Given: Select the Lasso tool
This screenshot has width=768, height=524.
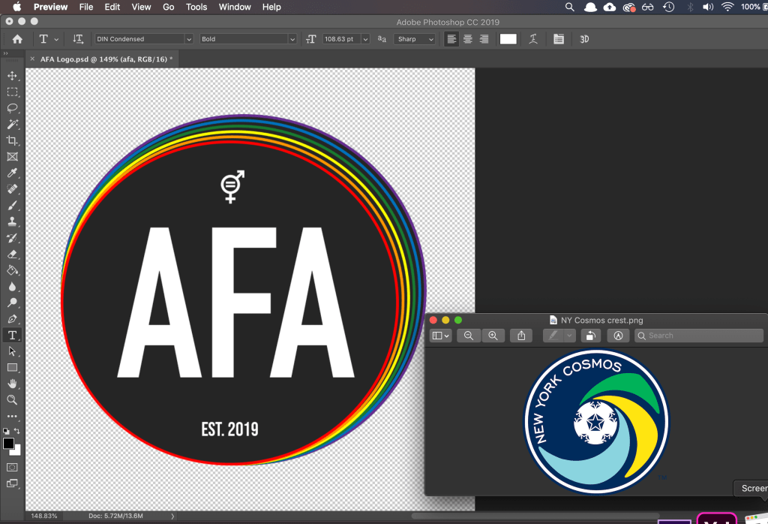Looking at the screenshot, I should [12, 108].
